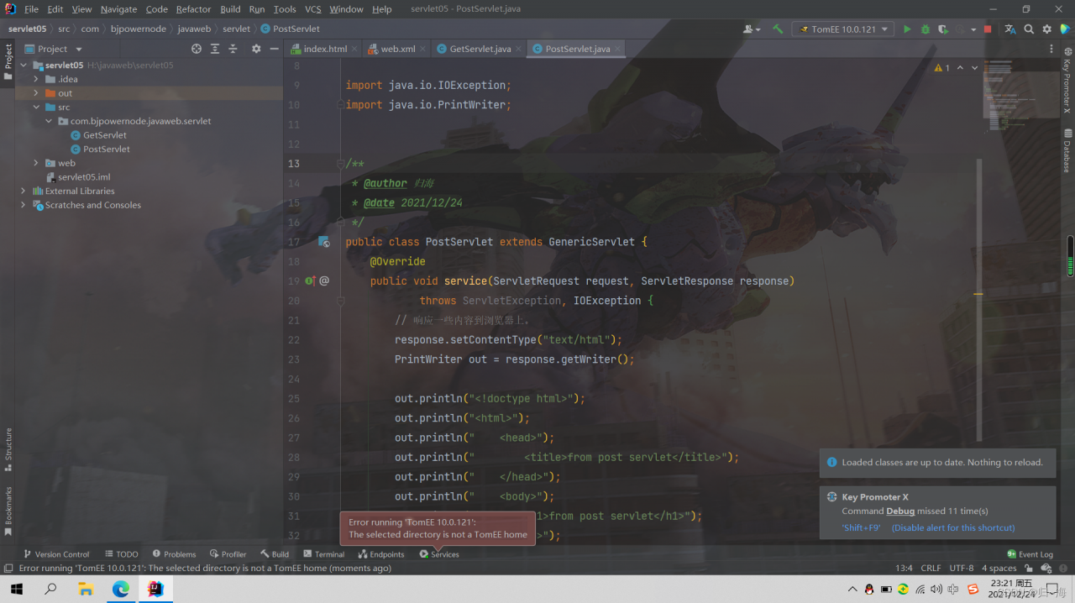Image resolution: width=1075 pixels, height=603 pixels.
Task: Run the TomEE configuration with the green play button
Action: (906, 29)
